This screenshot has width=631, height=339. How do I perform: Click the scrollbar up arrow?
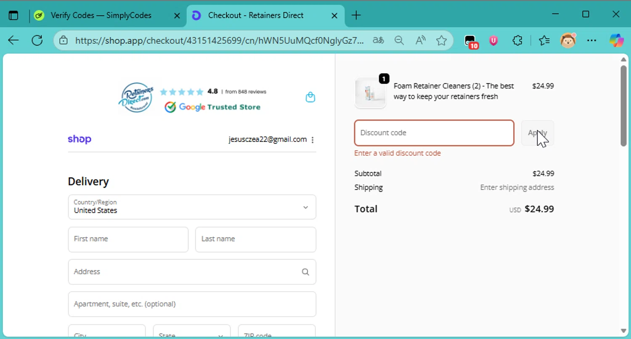(623, 59)
